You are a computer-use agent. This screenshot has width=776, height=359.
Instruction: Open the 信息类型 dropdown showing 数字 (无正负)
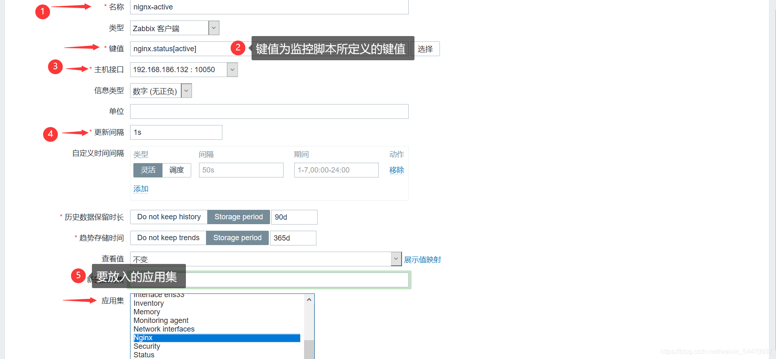pyautogui.click(x=161, y=91)
